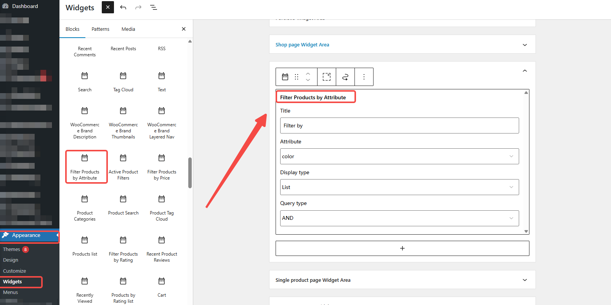Image resolution: width=611 pixels, height=305 pixels.
Task: Click the Move to widget area icon
Action: pyautogui.click(x=345, y=77)
